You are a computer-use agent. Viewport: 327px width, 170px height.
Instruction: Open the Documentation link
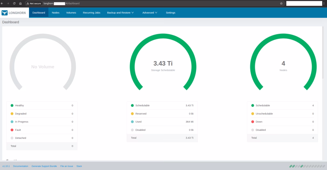tap(20, 166)
